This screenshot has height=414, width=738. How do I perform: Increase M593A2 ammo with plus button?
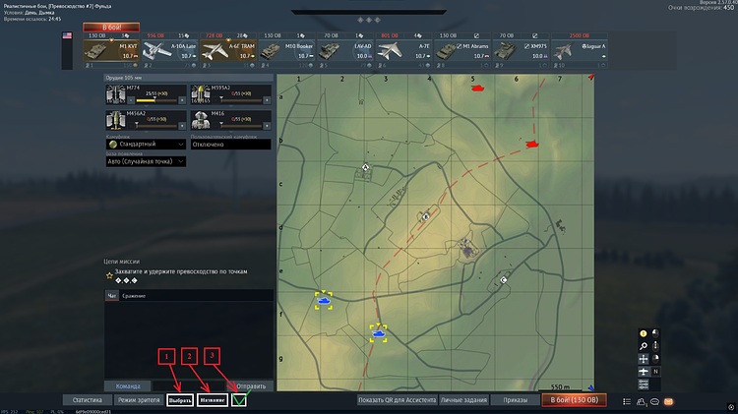(267, 100)
